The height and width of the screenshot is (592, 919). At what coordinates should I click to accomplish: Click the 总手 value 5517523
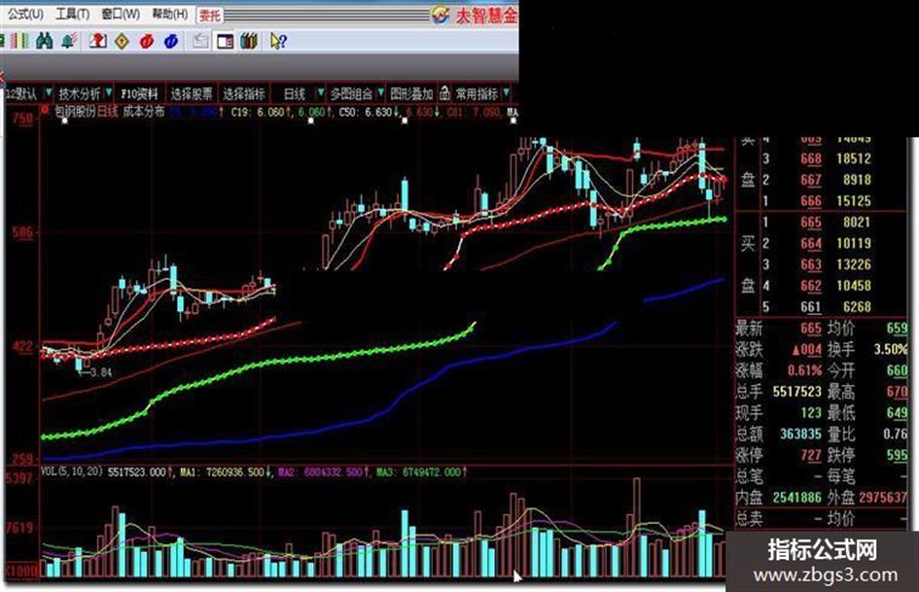point(797,392)
